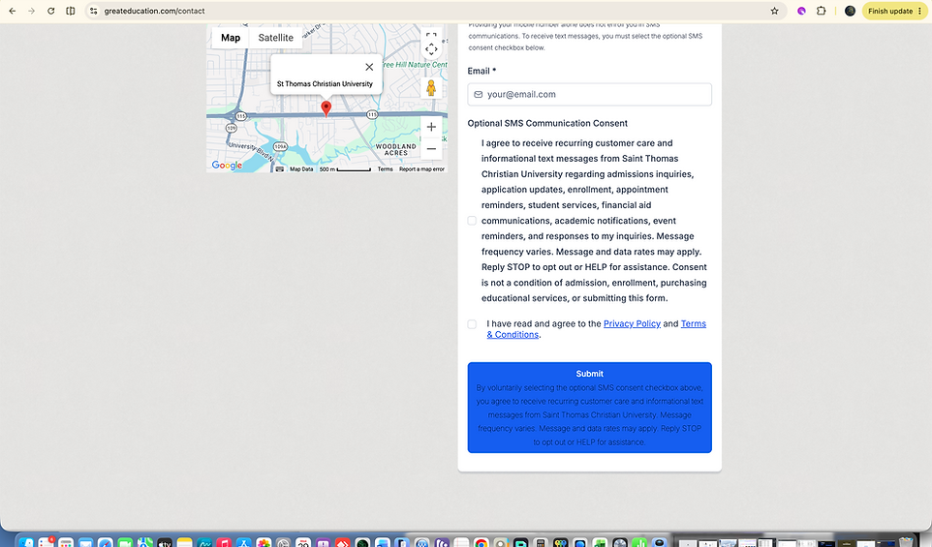
Task: Open the map camera pan controls
Action: (431, 49)
